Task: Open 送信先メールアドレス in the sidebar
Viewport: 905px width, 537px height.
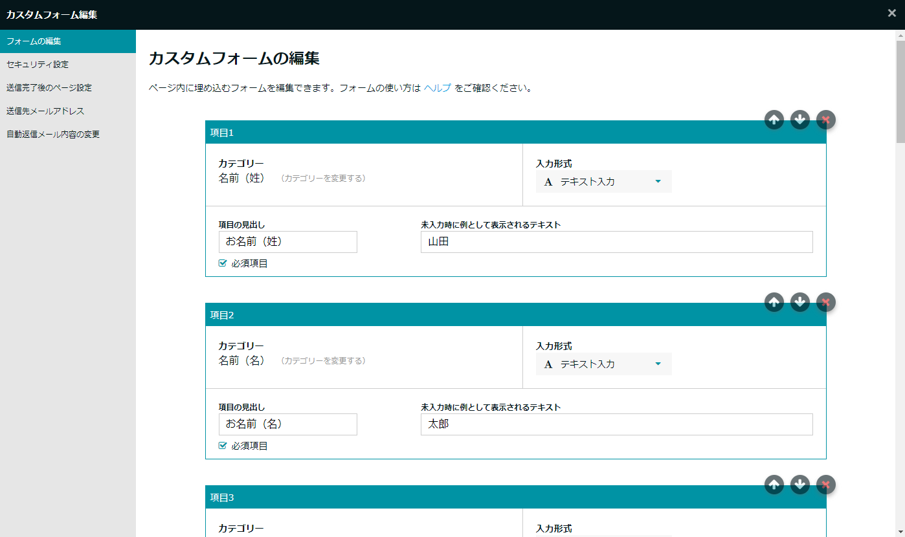Action: point(68,111)
